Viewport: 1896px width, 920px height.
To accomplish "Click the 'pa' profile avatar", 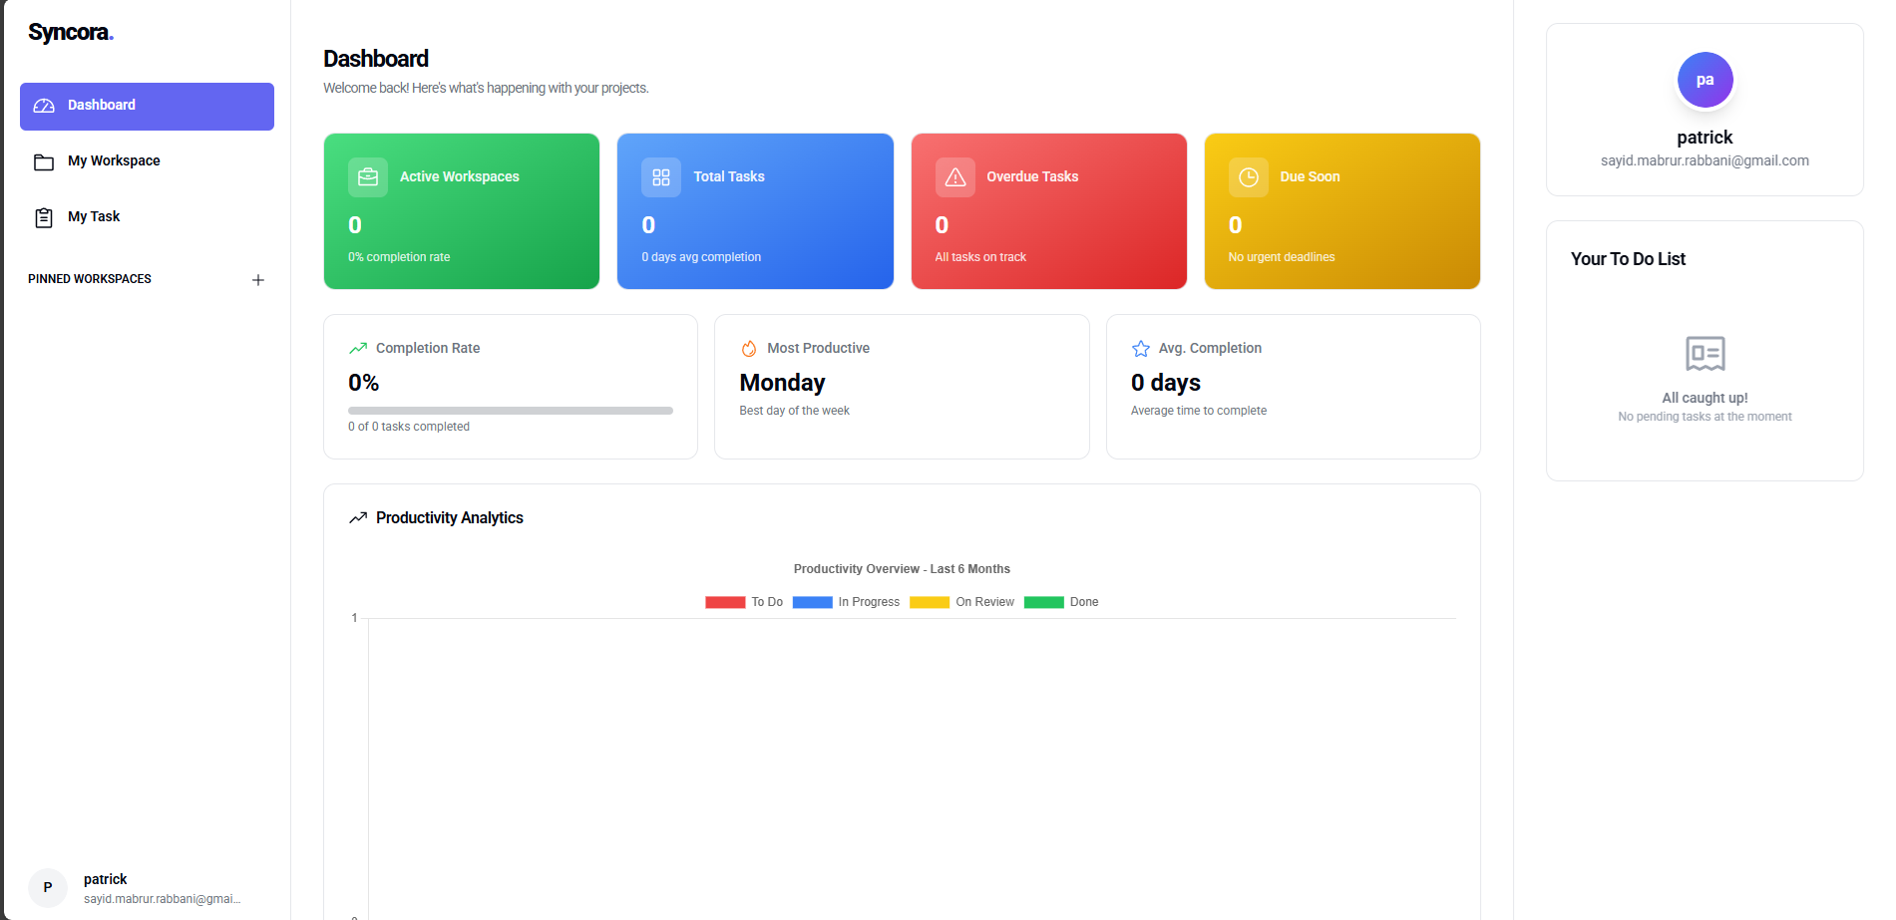I will pos(1705,80).
